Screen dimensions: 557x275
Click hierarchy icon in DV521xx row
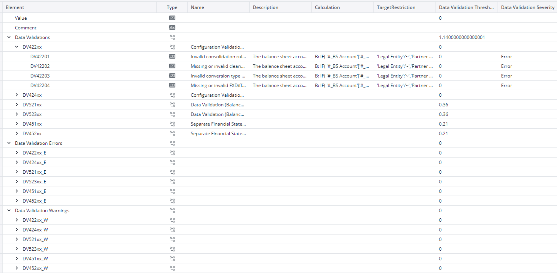pyautogui.click(x=172, y=105)
